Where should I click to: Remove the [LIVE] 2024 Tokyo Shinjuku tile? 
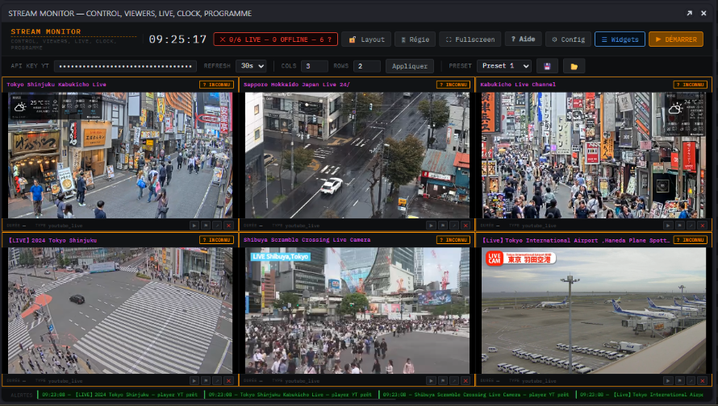pos(228,380)
